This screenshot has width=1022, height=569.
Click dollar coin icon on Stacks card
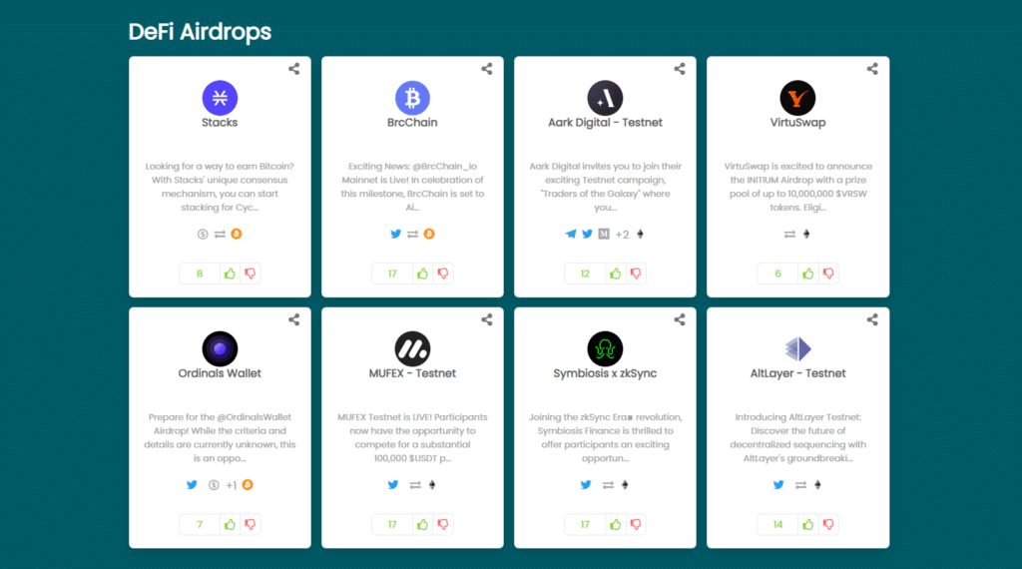(203, 234)
